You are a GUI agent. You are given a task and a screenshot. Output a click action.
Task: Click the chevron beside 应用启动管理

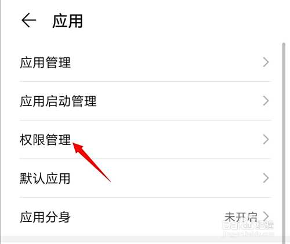(266, 101)
